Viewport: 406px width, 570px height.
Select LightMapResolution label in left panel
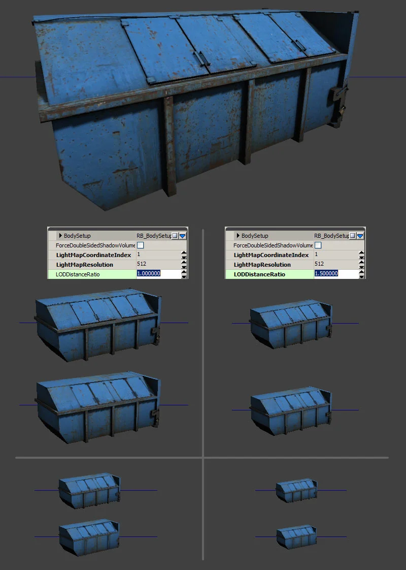tap(85, 265)
